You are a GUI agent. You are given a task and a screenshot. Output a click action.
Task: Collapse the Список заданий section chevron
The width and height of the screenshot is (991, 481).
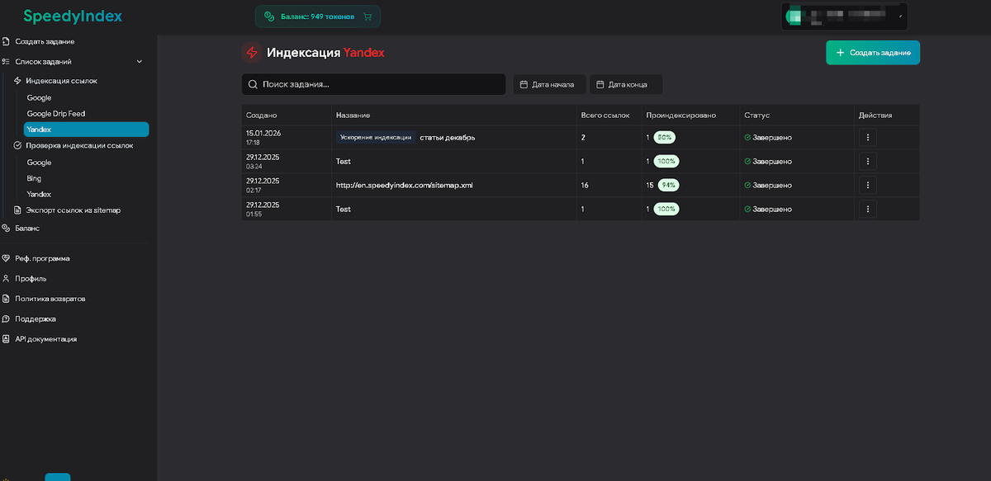click(x=140, y=62)
